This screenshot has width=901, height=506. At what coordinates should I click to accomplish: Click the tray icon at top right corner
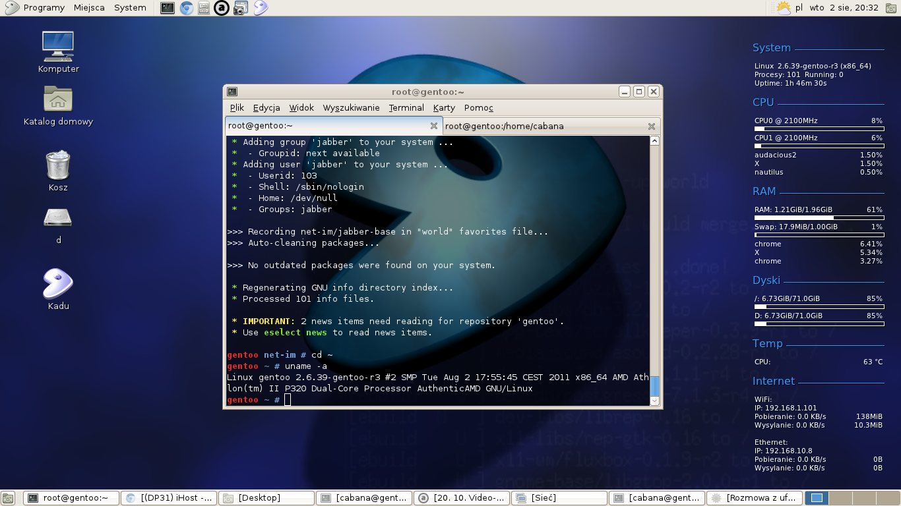point(891,8)
